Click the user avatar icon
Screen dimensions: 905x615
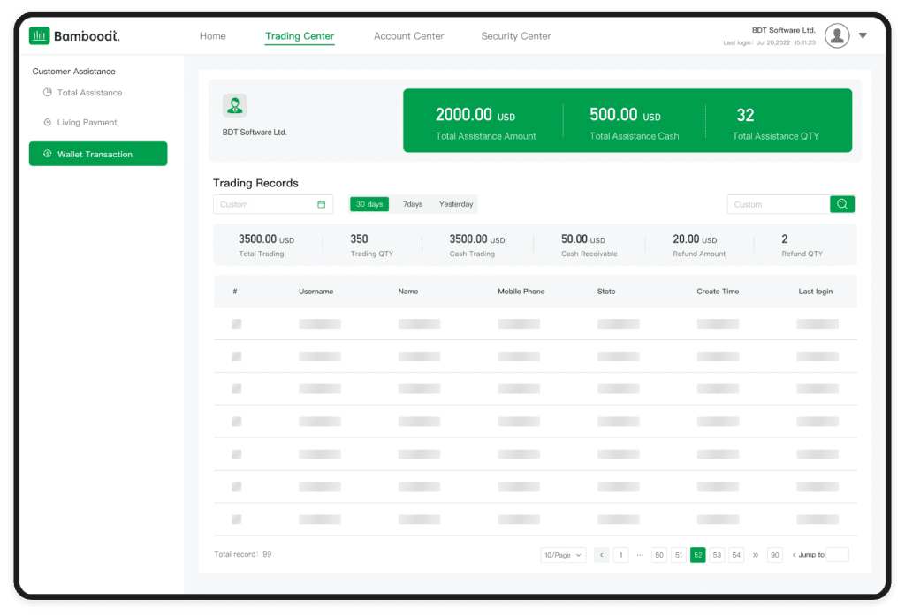836,35
